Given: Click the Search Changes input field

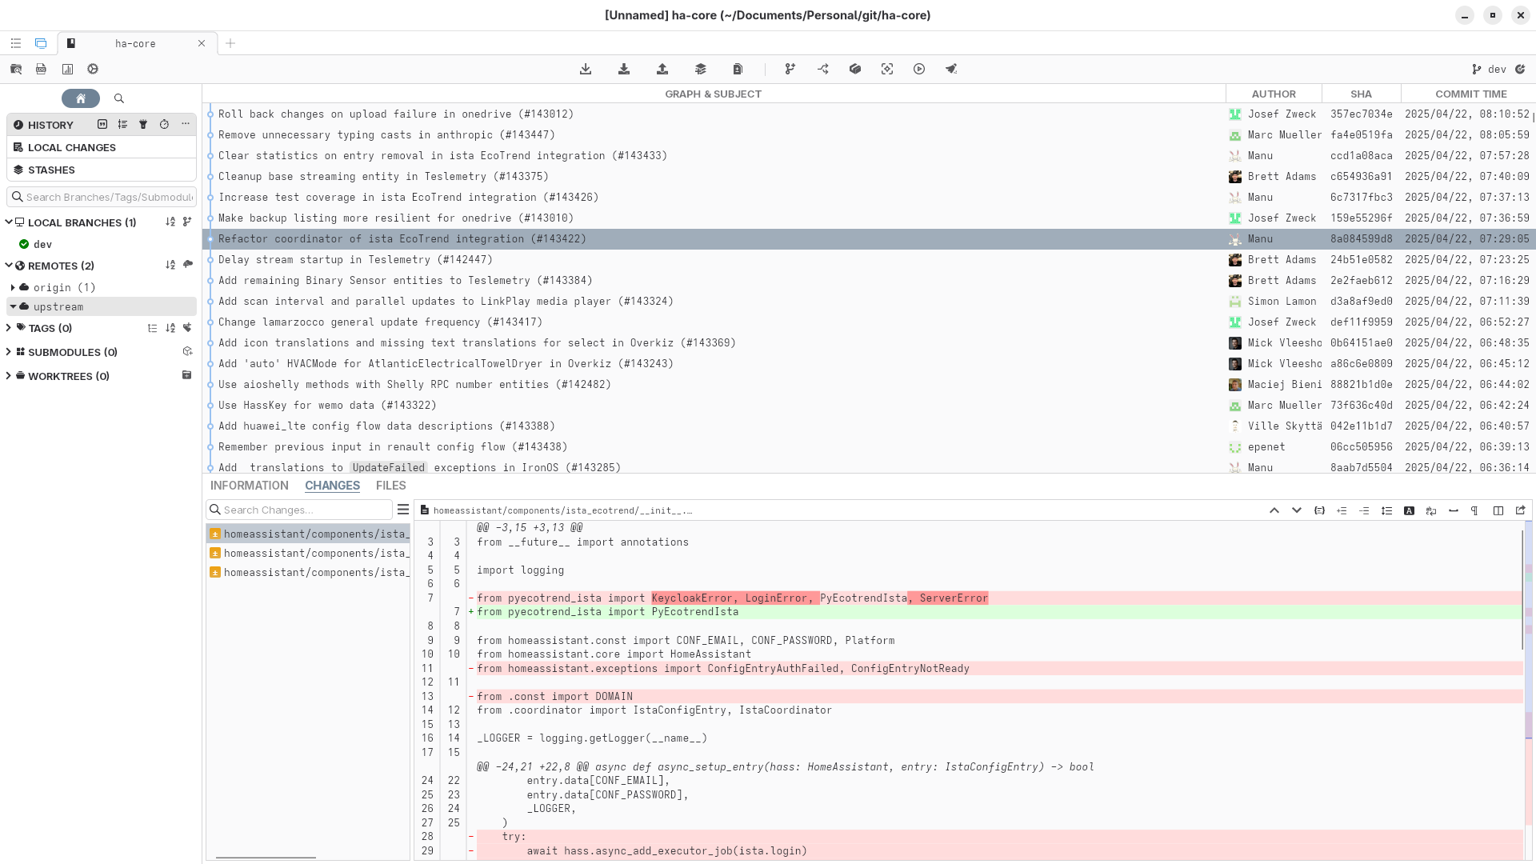Looking at the screenshot, I should (x=306, y=510).
